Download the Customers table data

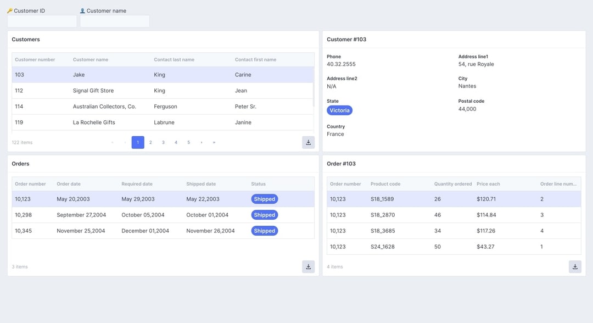tap(308, 143)
